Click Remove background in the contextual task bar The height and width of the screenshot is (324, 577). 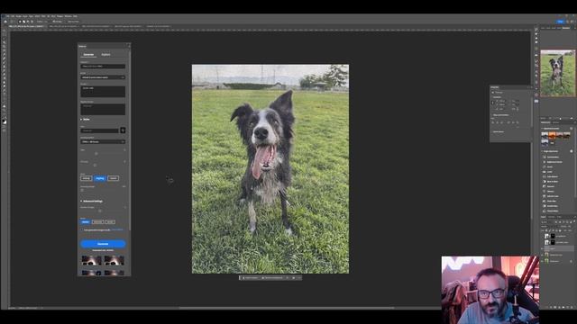click(272, 278)
